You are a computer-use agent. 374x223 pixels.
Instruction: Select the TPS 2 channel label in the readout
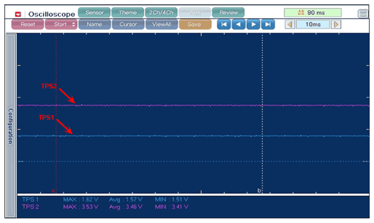pyautogui.click(x=30, y=207)
